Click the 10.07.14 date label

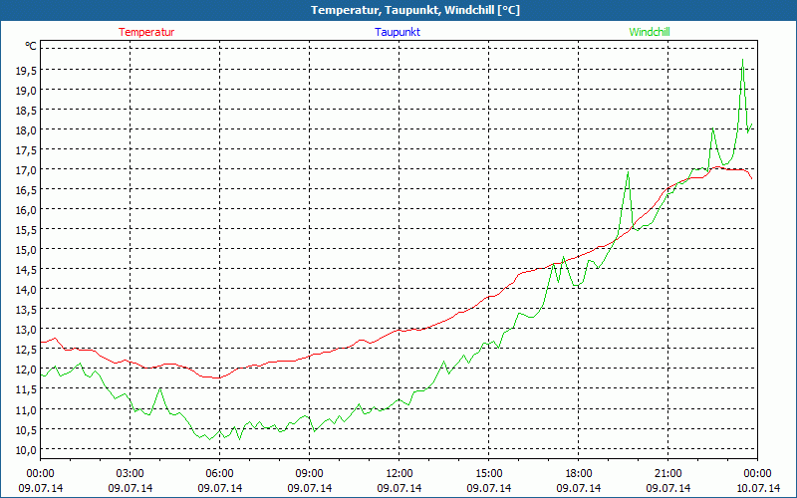tap(758, 488)
